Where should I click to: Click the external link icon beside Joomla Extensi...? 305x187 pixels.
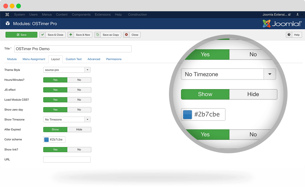[x=290, y=15]
